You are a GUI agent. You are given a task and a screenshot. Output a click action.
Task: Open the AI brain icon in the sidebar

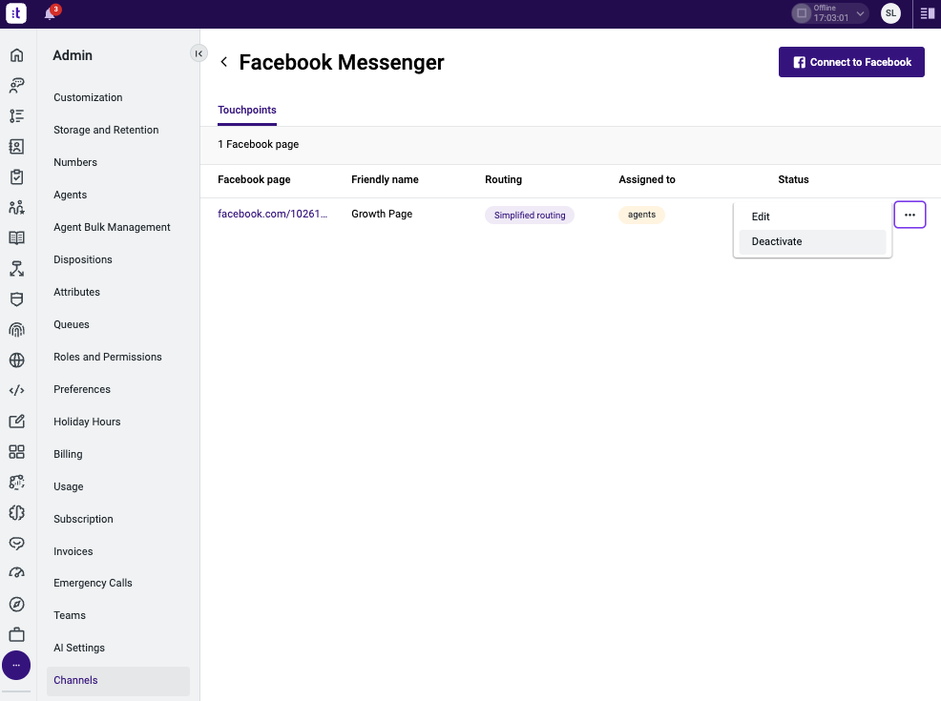pos(17,513)
